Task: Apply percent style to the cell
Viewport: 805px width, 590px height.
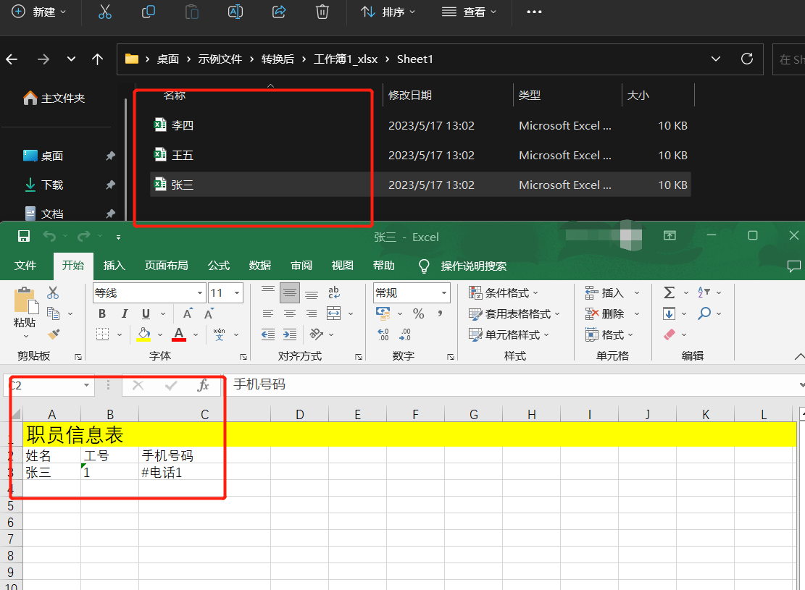Action: point(419,313)
